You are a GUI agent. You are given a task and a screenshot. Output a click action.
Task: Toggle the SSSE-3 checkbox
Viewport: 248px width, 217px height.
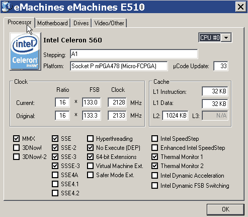(x=55, y=166)
